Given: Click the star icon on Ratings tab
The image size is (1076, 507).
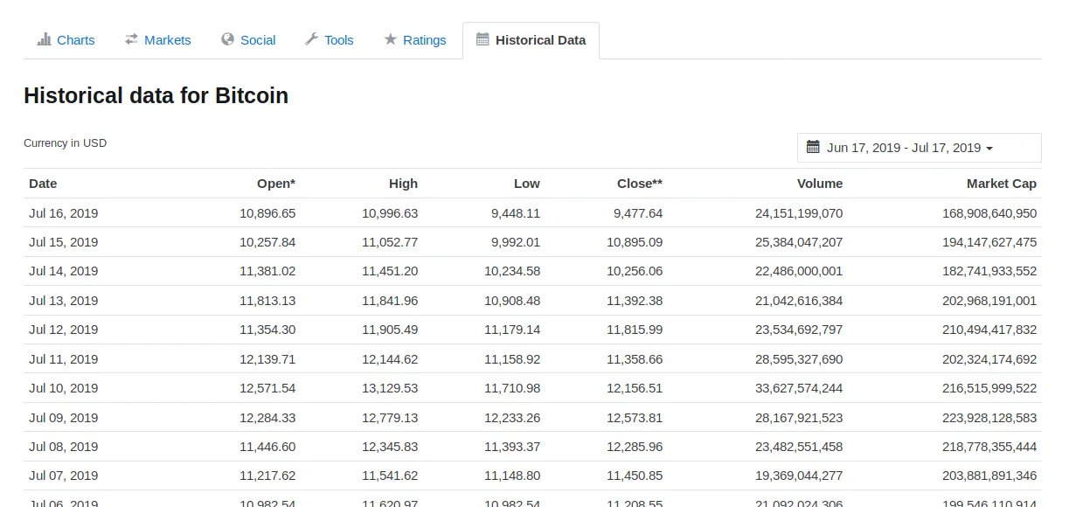Looking at the screenshot, I should pyautogui.click(x=391, y=39).
